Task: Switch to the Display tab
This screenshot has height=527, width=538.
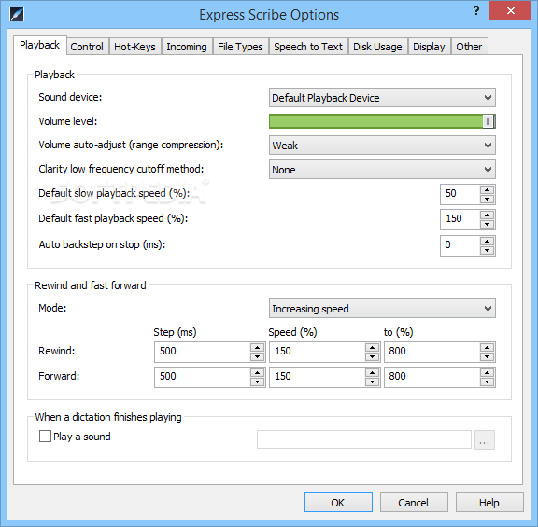Action: click(429, 47)
